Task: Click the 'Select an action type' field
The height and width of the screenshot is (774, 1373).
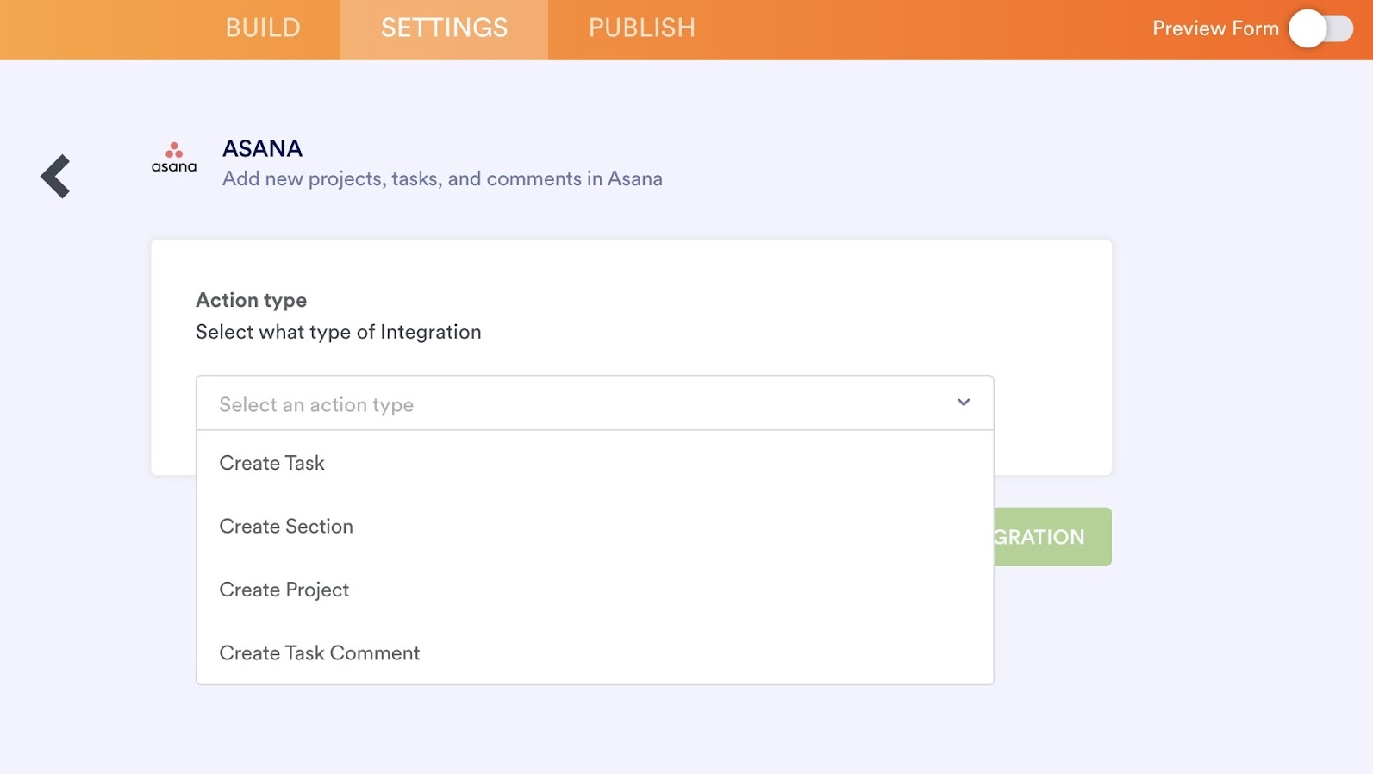Action: pos(569,403)
